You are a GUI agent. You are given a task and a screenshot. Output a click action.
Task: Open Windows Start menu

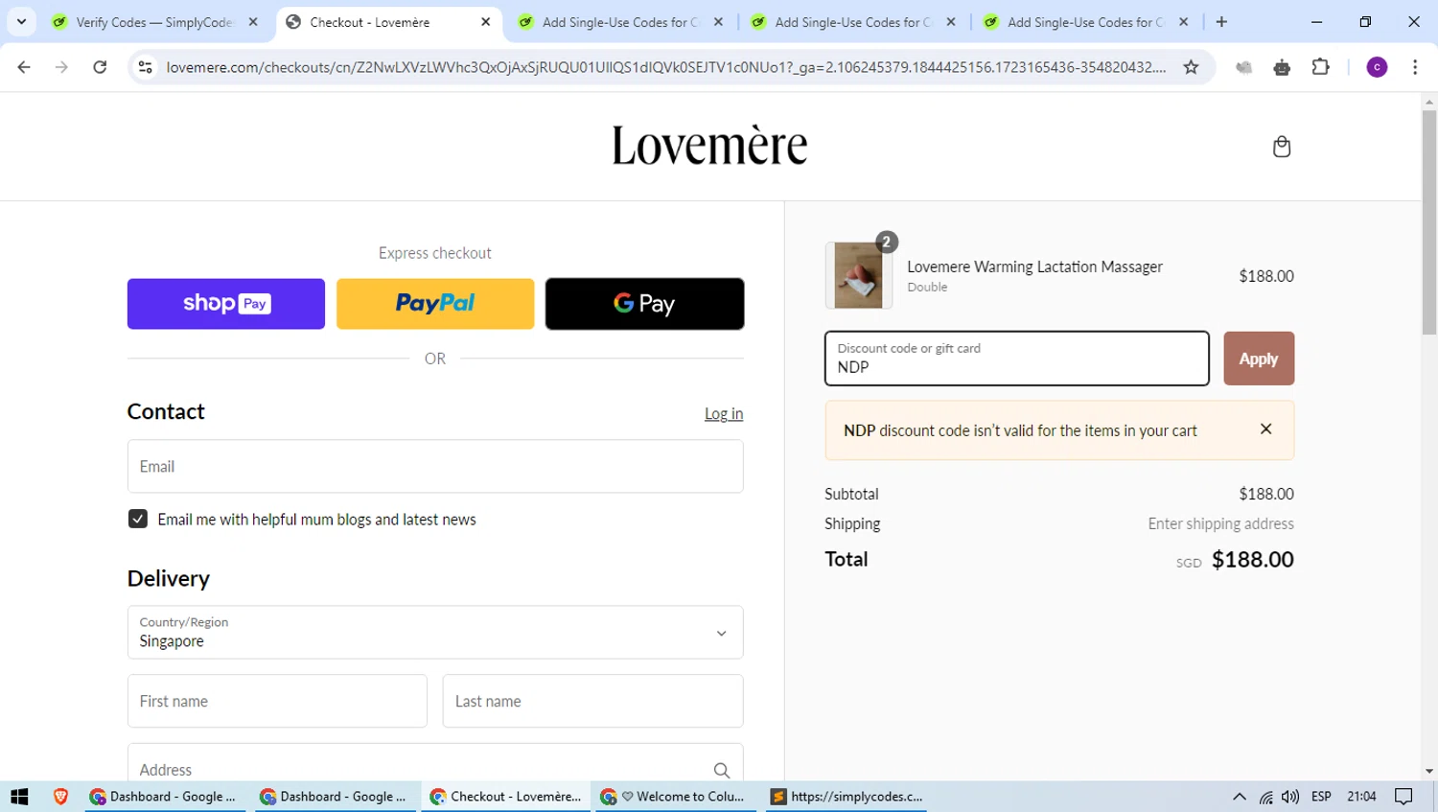(x=19, y=797)
